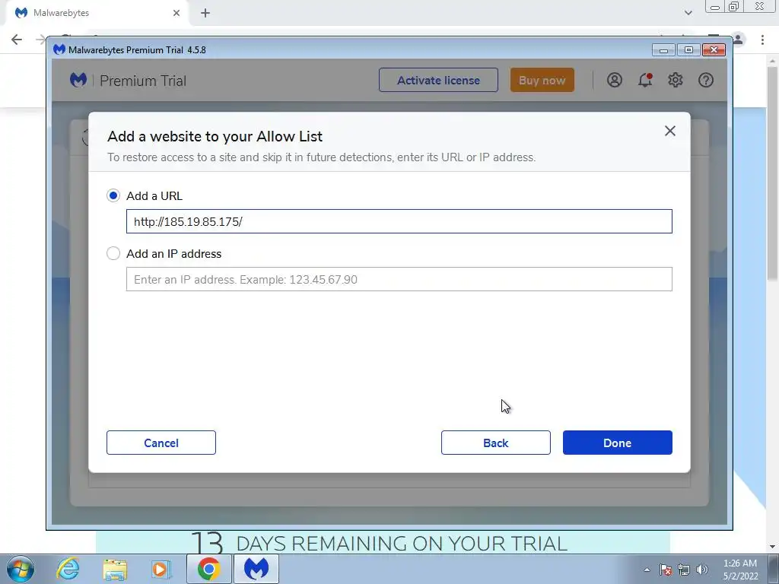Open the notifications bell icon
Viewport: 779px width, 584px height.
tap(645, 80)
